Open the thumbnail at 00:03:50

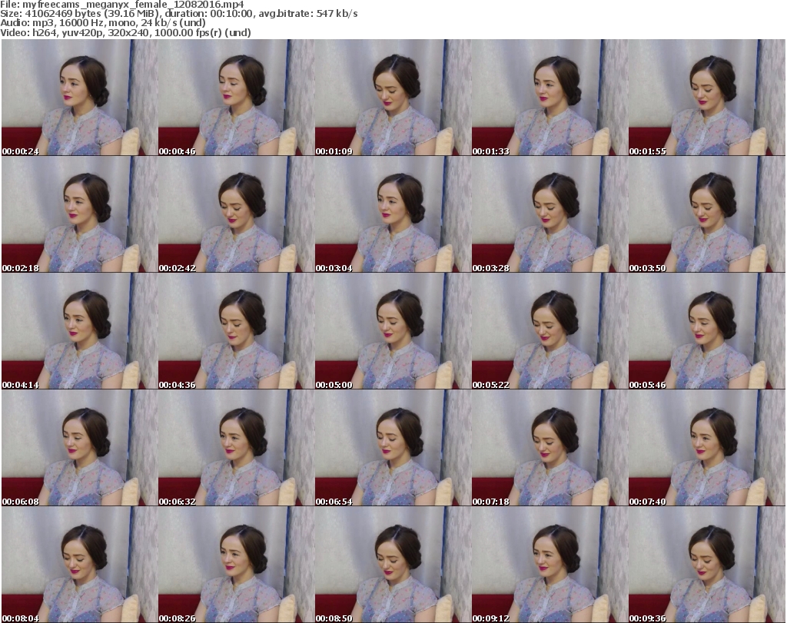[x=707, y=214]
